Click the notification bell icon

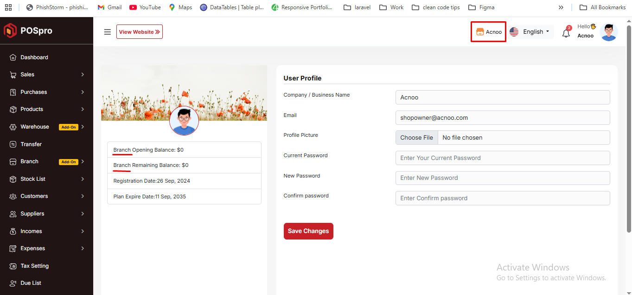click(x=566, y=33)
